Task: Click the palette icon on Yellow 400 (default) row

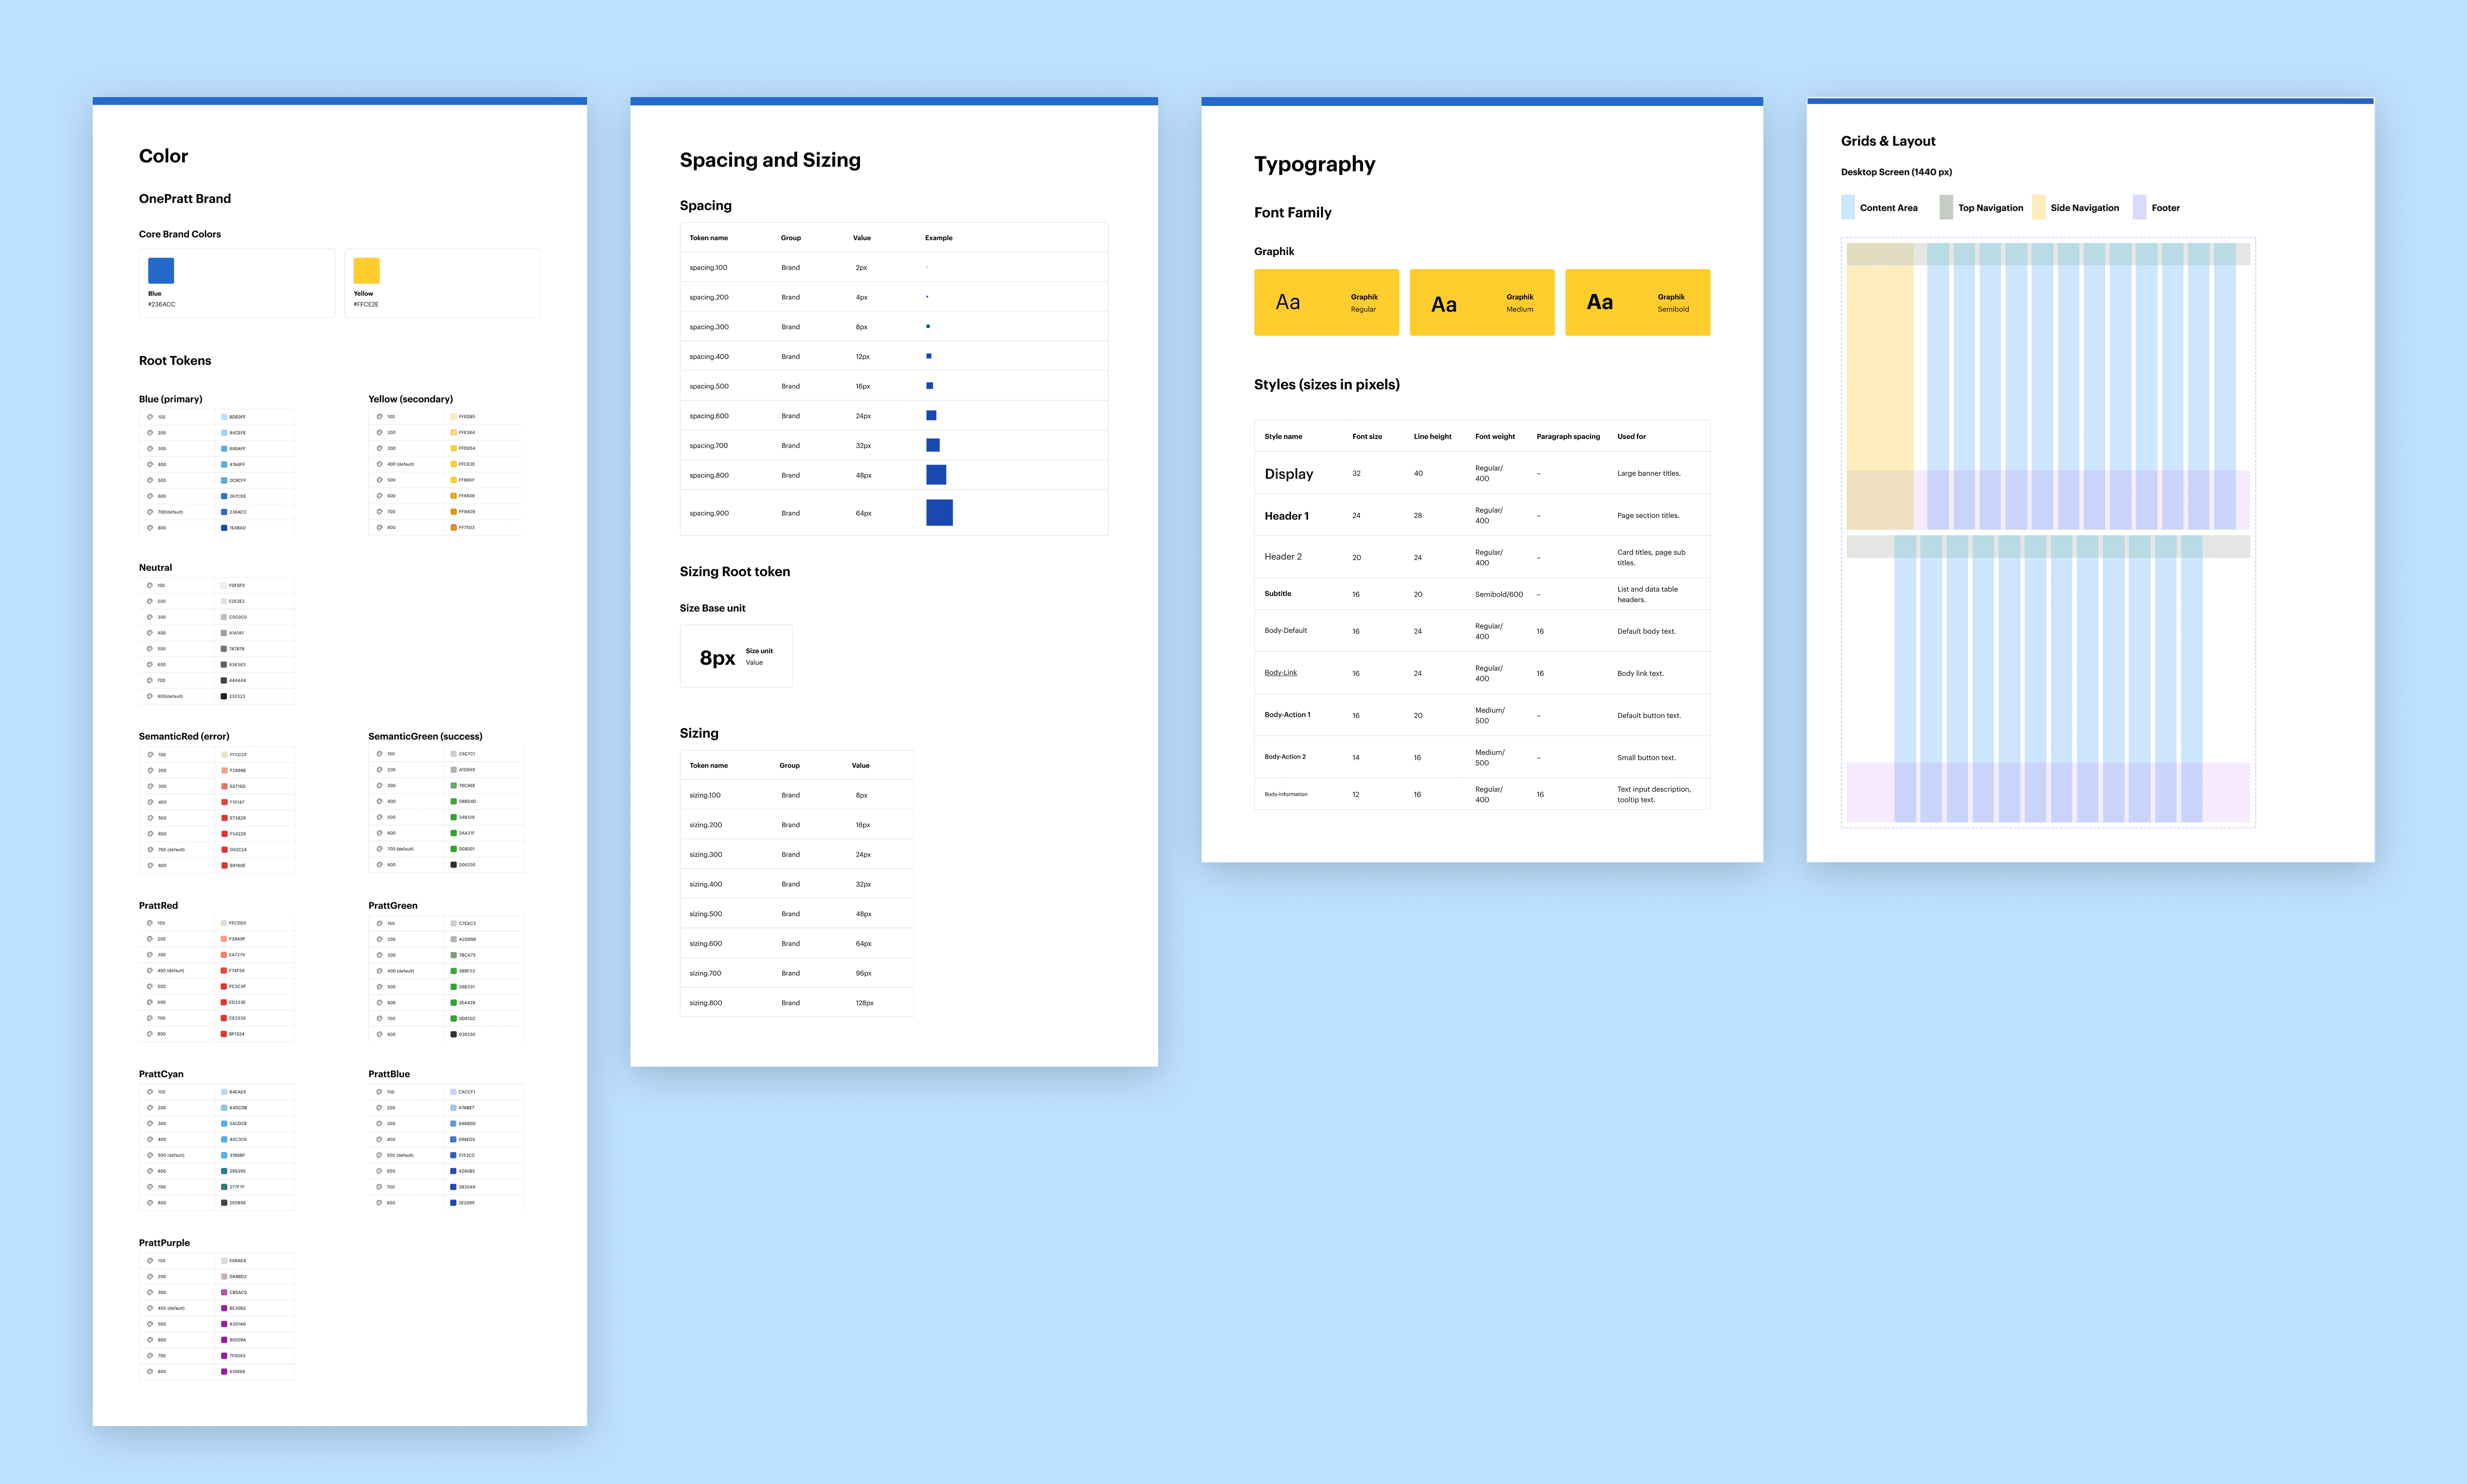Action: (x=380, y=464)
